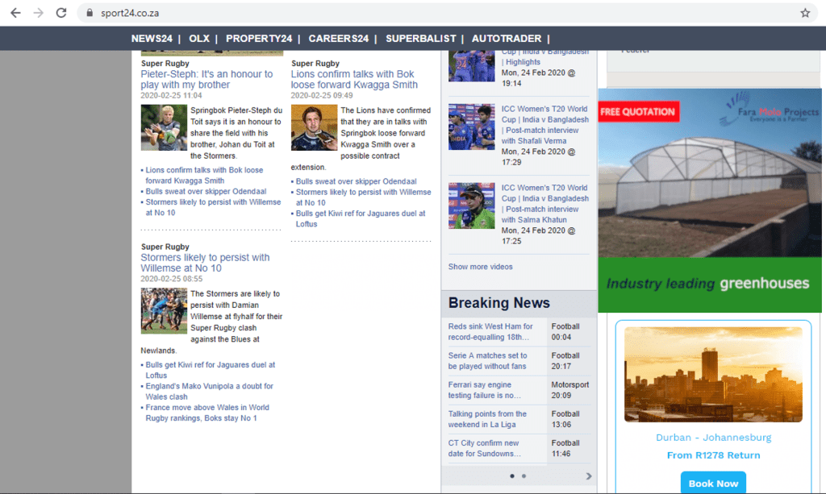Click the padlock site security icon

pyautogui.click(x=90, y=14)
